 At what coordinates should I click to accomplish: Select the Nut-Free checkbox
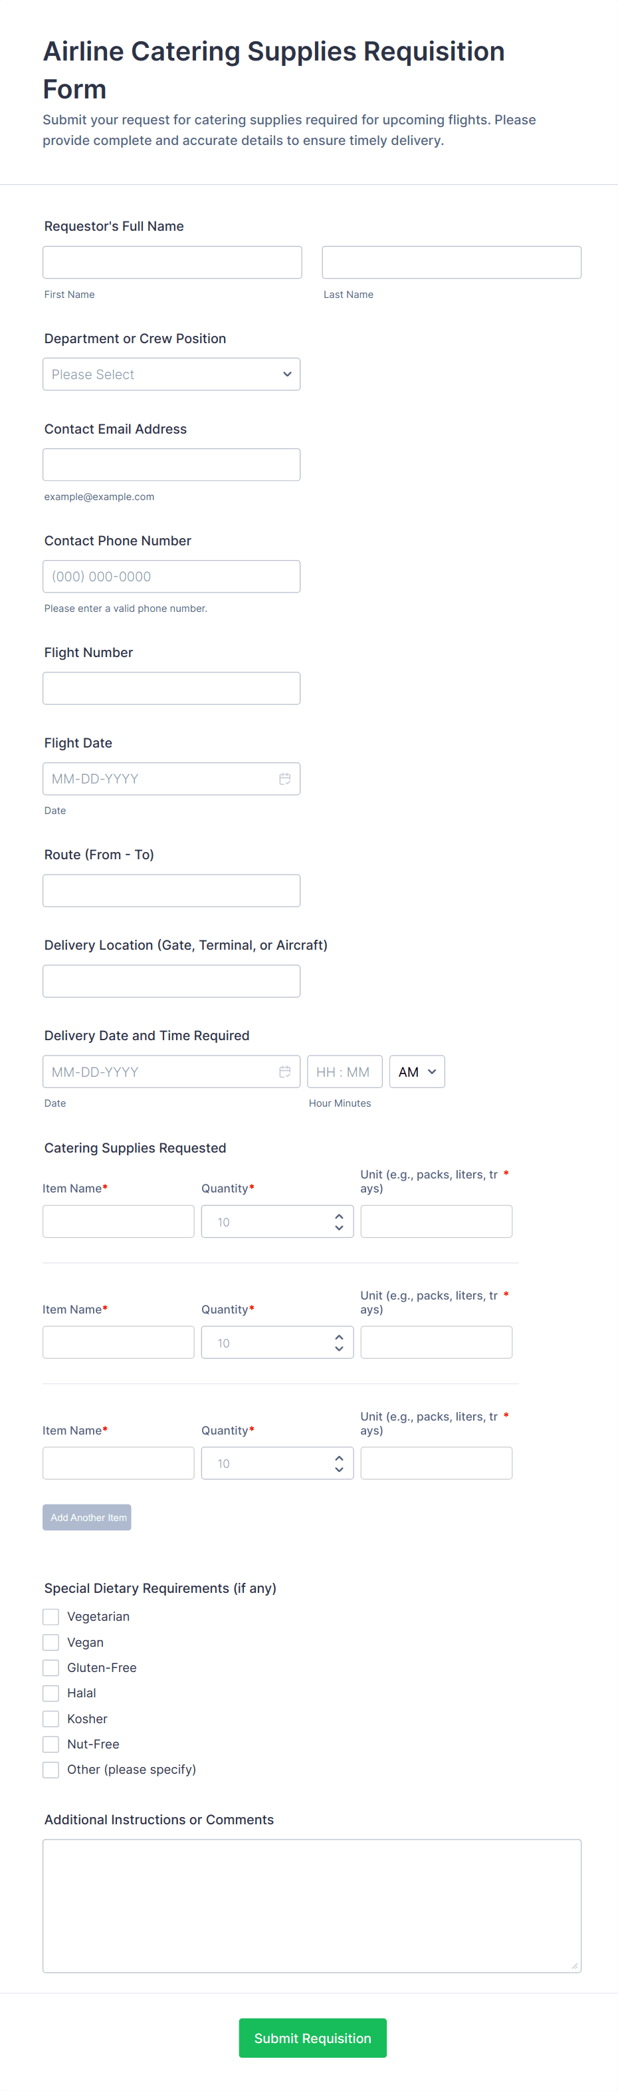pyautogui.click(x=51, y=1744)
